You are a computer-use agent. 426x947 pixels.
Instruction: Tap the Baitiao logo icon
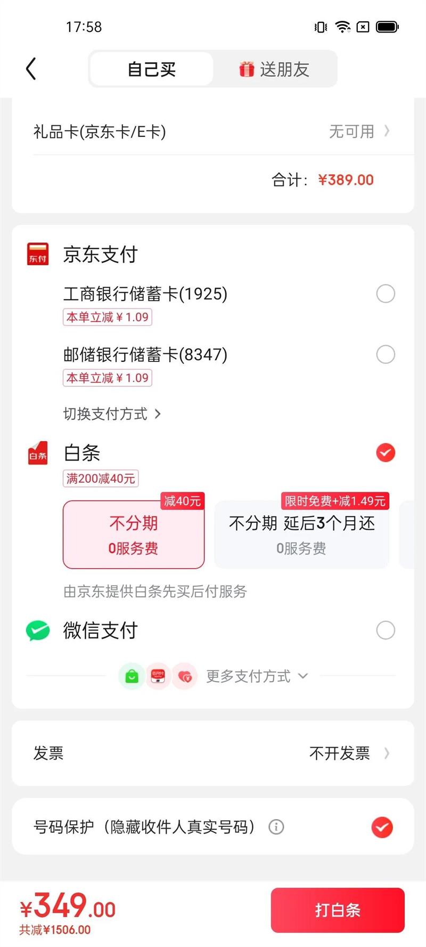38,453
